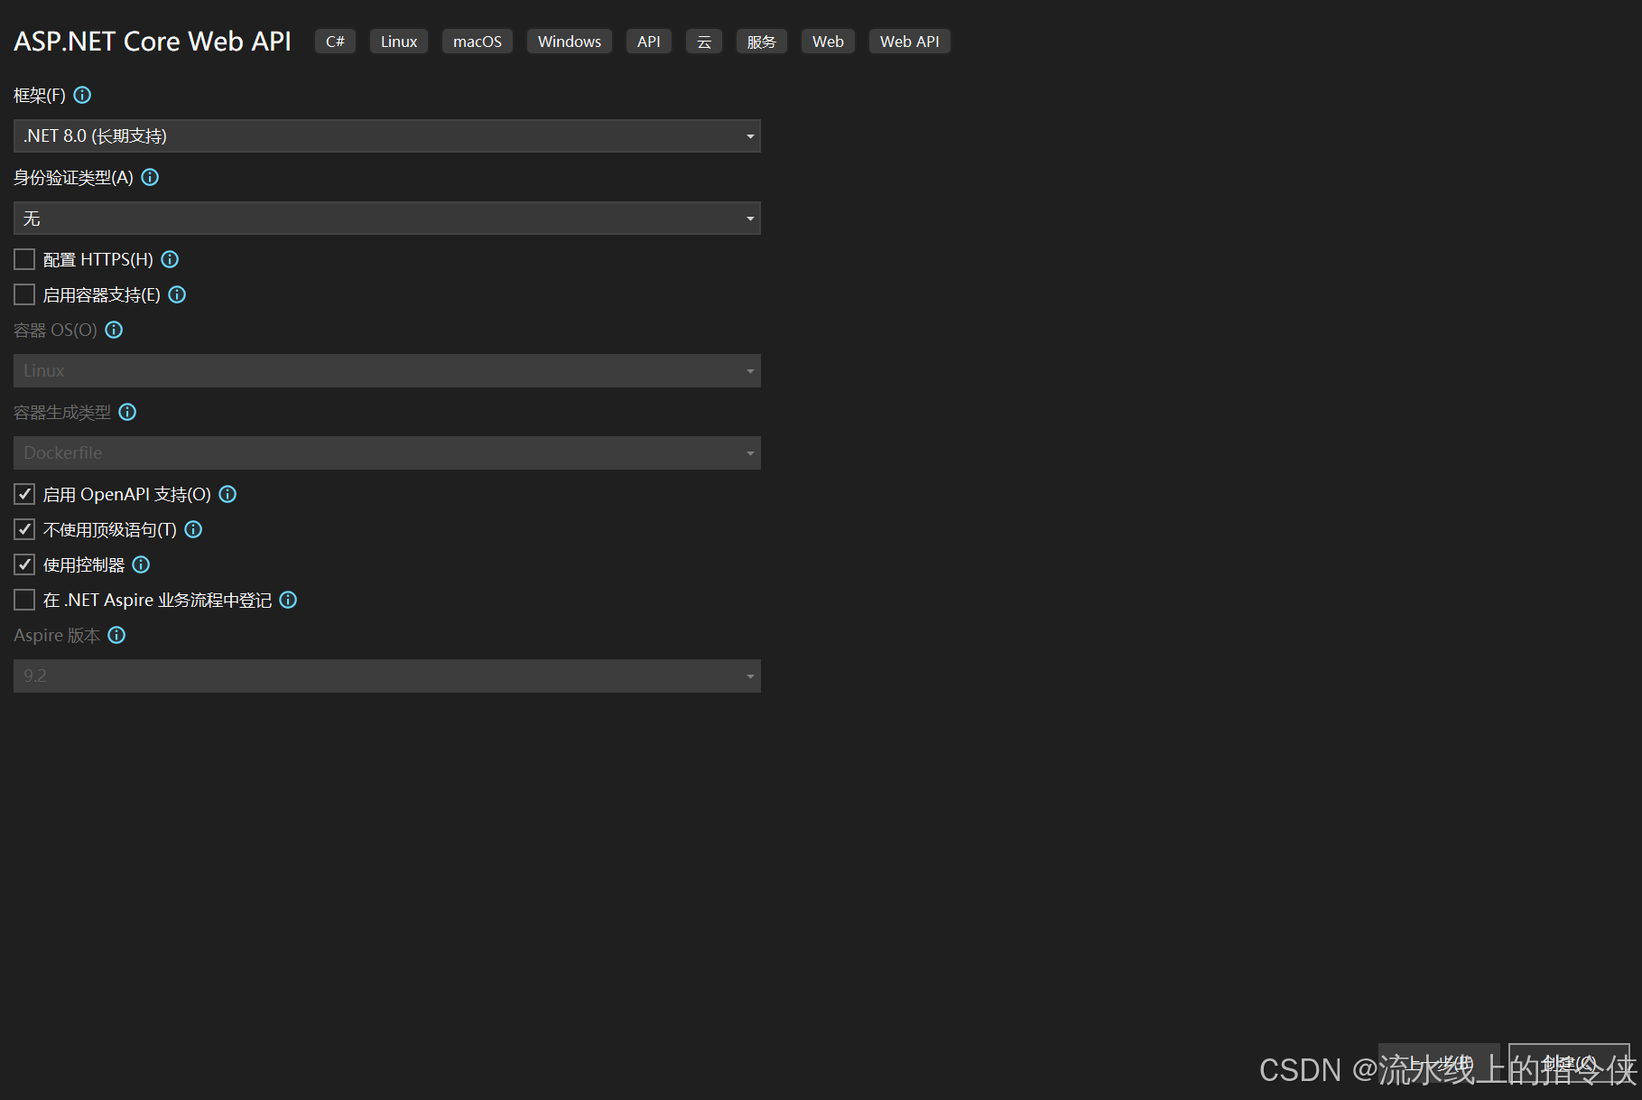This screenshot has width=1642, height=1100.
Task: Tick the 启用容器支持(E) checkbox
Action: click(x=24, y=294)
